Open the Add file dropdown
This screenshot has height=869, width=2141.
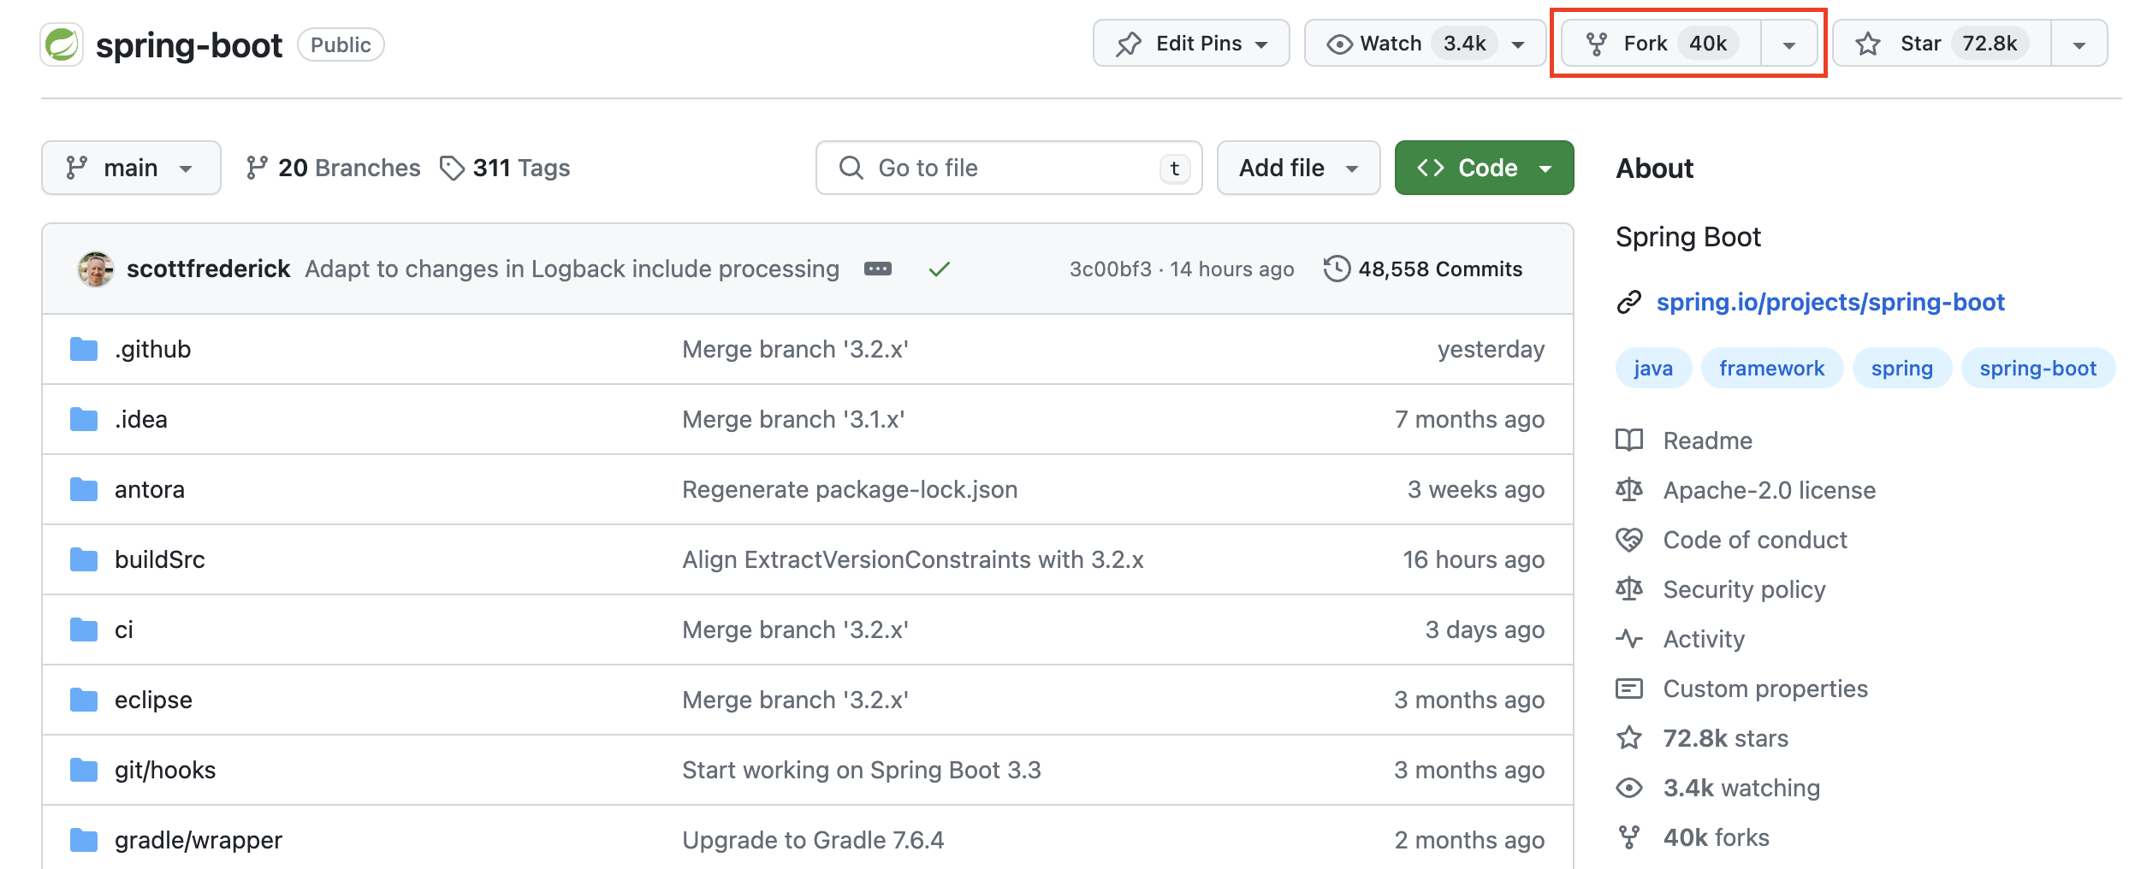pyautogui.click(x=1298, y=168)
